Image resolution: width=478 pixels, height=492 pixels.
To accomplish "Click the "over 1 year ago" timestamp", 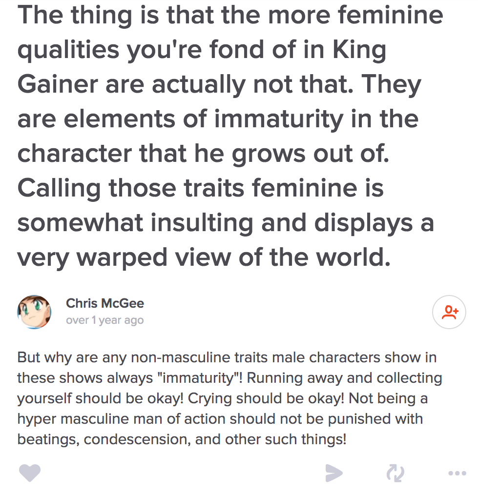I will coord(104,320).
